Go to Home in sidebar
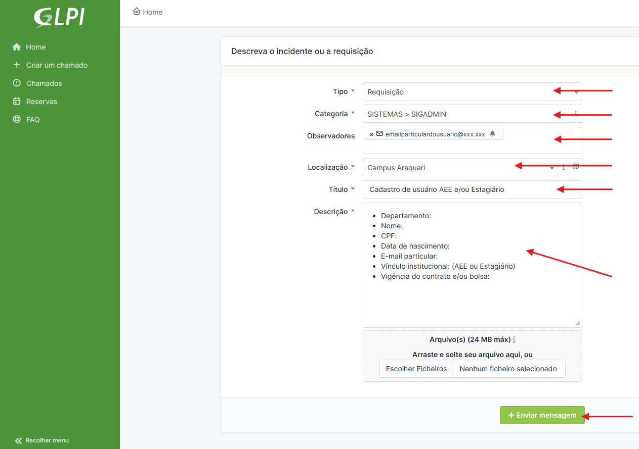Viewport: 639px width, 449px height. coord(35,47)
